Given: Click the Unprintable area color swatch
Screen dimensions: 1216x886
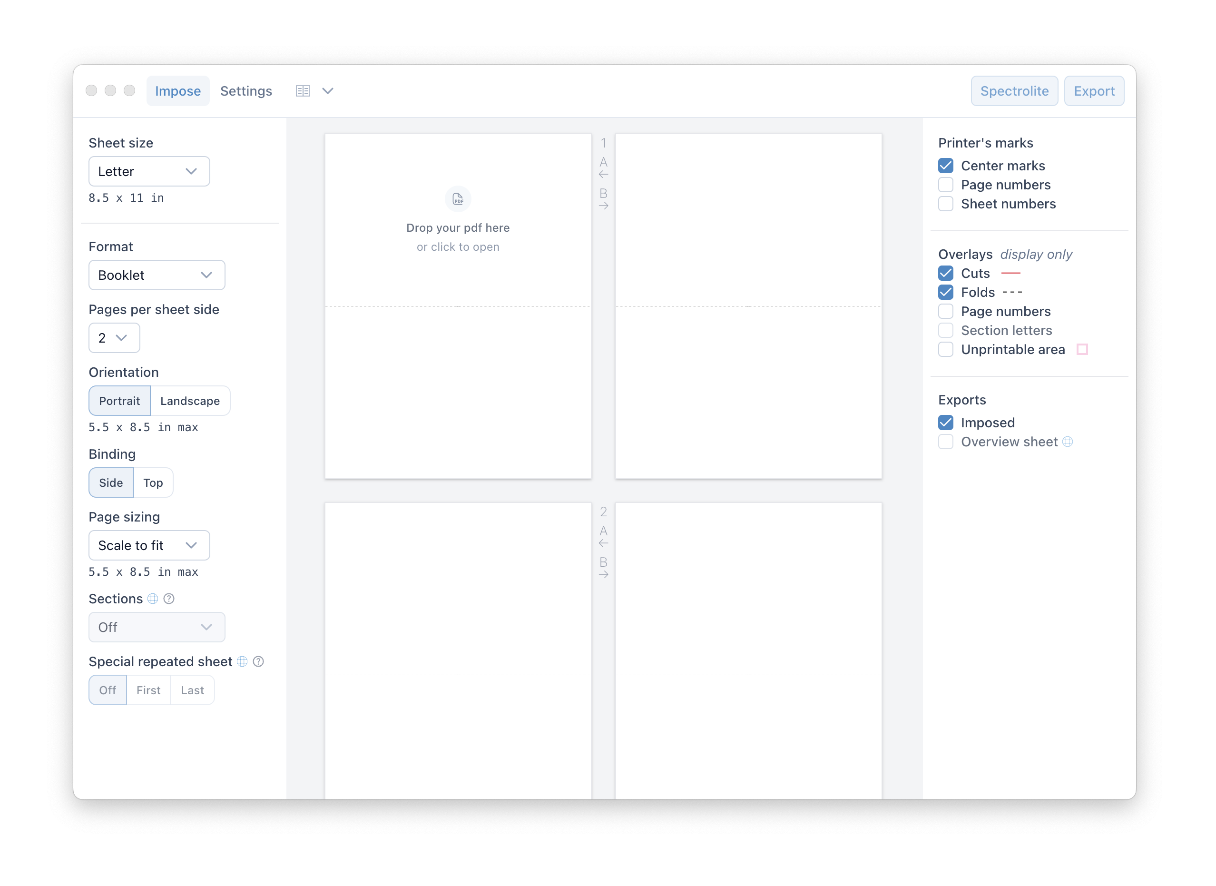Looking at the screenshot, I should click(1083, 349).
